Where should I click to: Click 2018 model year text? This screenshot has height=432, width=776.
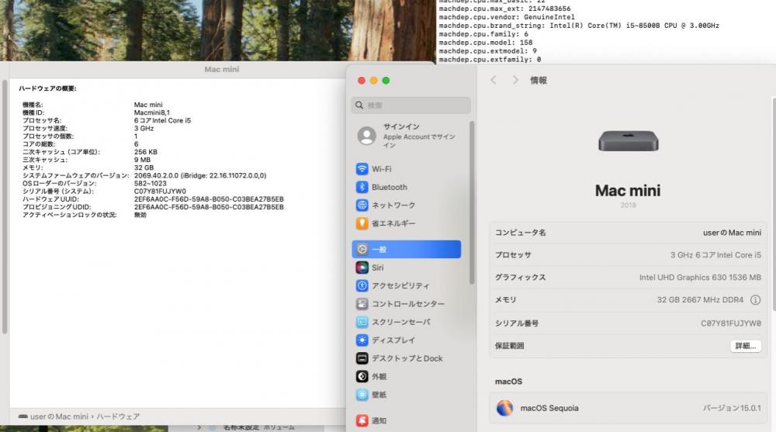pyautogui.click(x=628, y=205)
